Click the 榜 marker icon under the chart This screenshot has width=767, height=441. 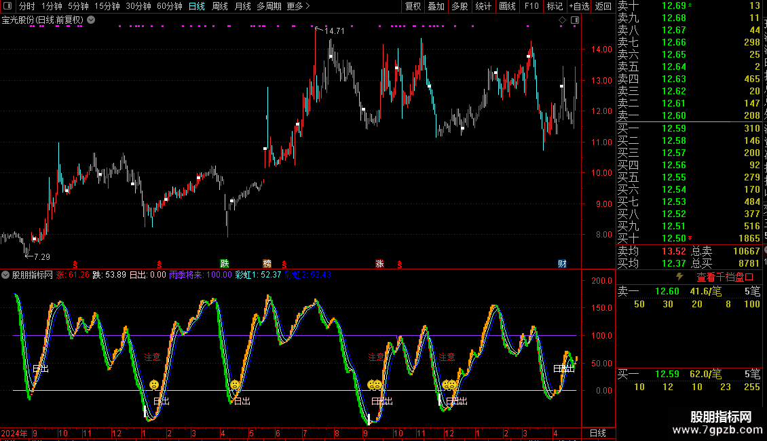[x=267, y=263]
